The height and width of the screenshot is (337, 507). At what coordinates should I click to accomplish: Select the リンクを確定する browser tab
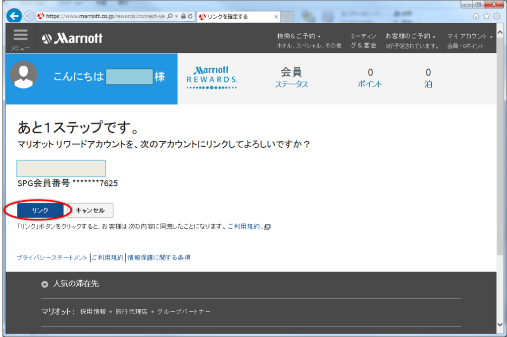[238, 17]
